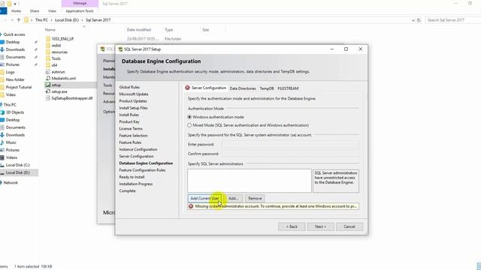Image resolution: width=481 pixels, height=270 pixels.
Task: Open the Application Tools ribbon tab
Action: tap(80, 11)
